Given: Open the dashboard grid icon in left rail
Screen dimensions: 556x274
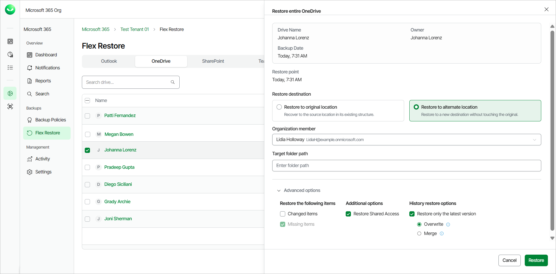Looking at the screenshot, I should click(10, 41).
